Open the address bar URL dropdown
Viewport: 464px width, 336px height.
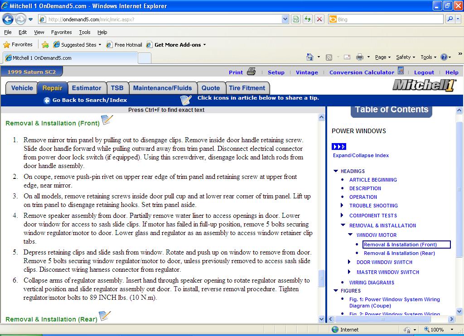(285, 19)
